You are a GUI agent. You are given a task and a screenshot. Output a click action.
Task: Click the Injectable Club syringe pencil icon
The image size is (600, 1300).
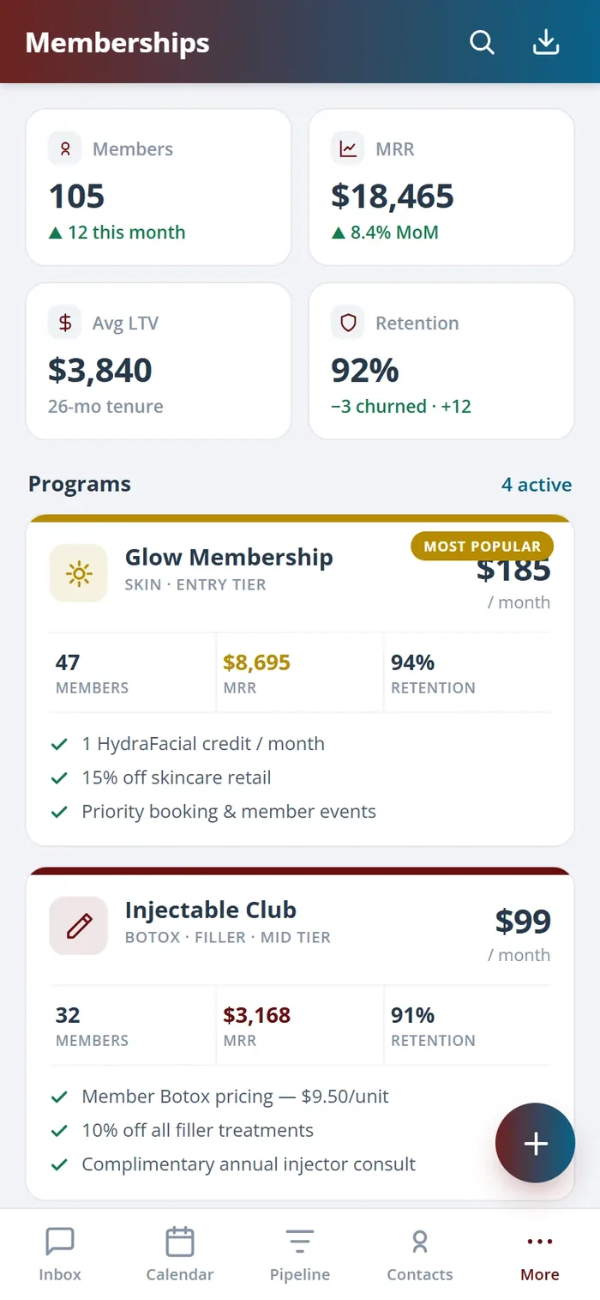point(78,926)
